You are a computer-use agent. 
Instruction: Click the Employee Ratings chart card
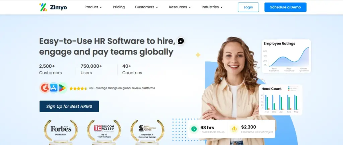point(286,56)
